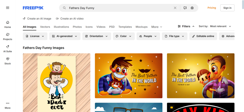The image size is (244, 112).
Task: Switch to the Photos tab
Action: [x=77, y=27]
